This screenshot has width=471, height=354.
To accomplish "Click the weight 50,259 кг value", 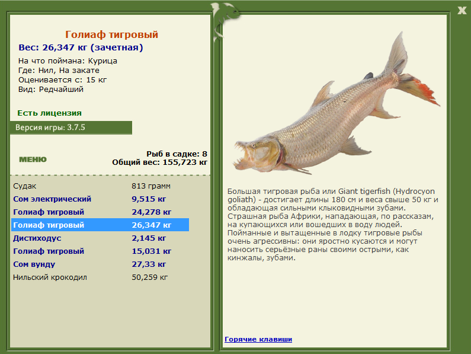I will [149, 278].
